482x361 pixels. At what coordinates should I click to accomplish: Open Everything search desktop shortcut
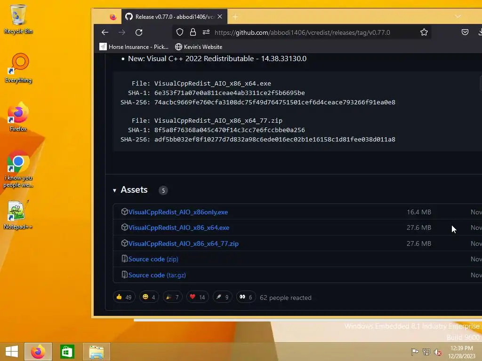tap(18, 68)
